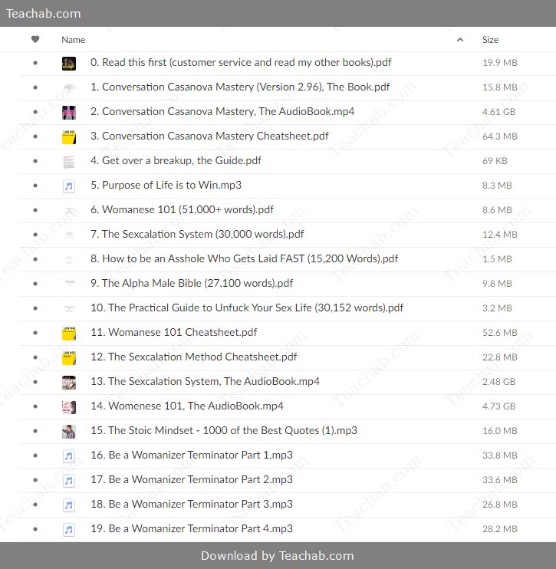Click music icon for Womanizer Terminator Part 4
This screenshot has height=569, width=556.
point(69,529)
